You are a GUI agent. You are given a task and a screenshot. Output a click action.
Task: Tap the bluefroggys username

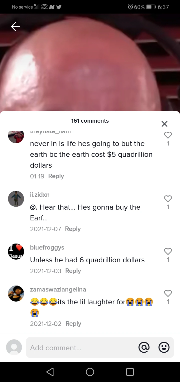[47, 248]
